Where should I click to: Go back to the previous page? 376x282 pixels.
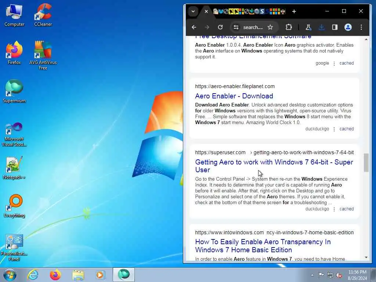[194, 27]
